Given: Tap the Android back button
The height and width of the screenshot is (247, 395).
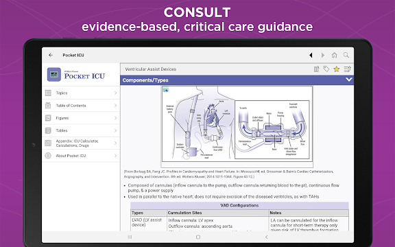Looking at the screenshot, I should point(266,237).
